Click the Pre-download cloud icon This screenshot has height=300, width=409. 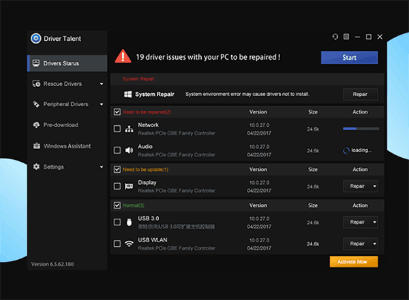[x=36, y=125]
